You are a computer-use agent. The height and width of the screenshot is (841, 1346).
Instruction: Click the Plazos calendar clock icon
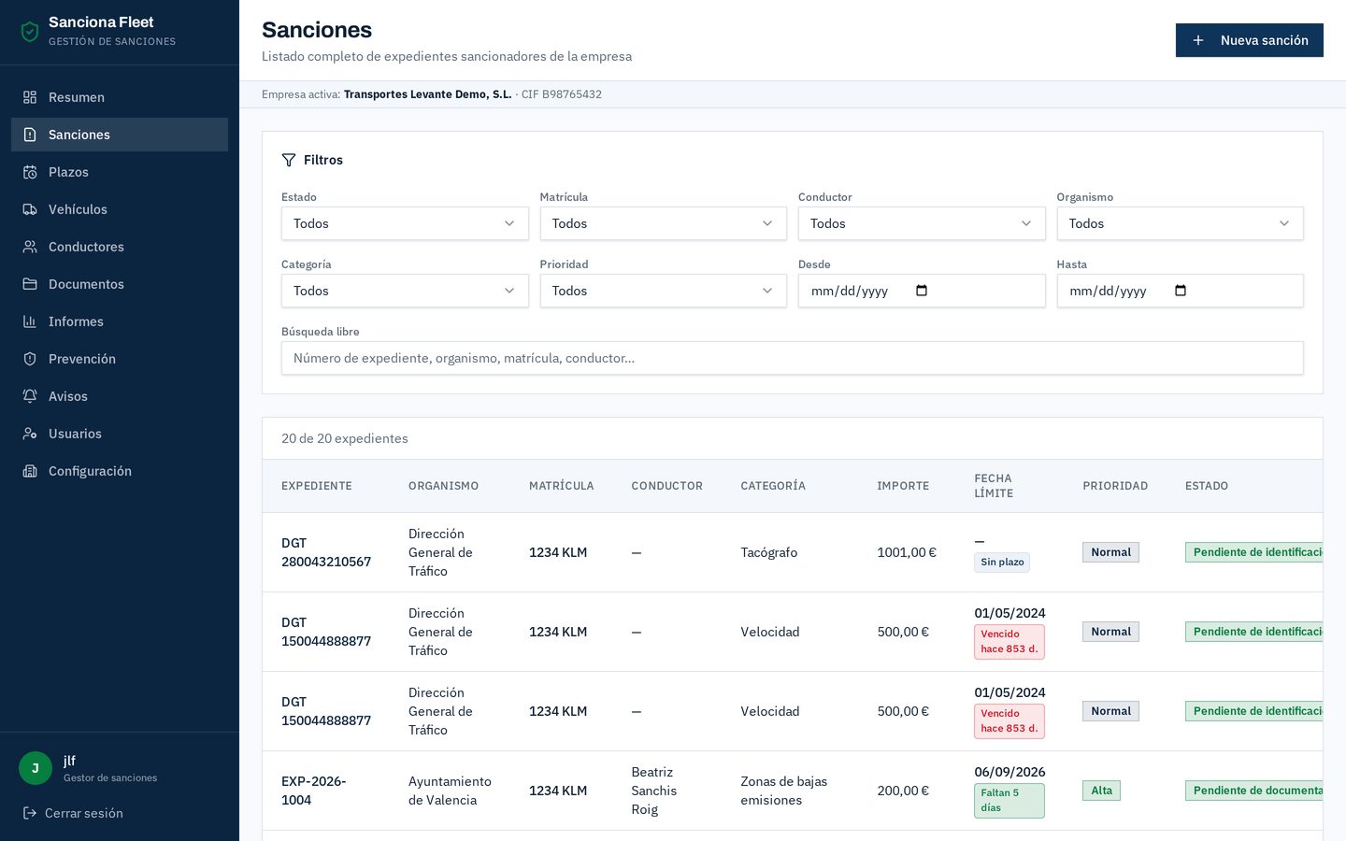tap(30, 172)
